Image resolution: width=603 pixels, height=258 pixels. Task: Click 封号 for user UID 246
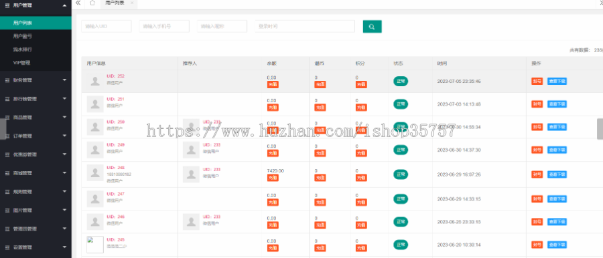click(537, 221)
